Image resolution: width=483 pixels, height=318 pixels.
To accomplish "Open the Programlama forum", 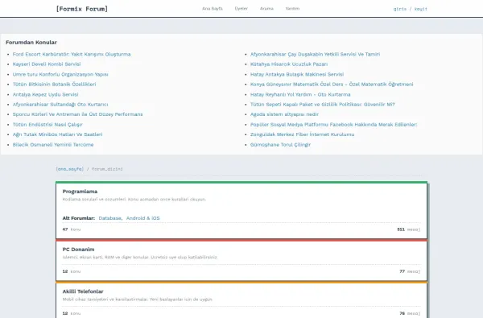I will click(80, 192).
